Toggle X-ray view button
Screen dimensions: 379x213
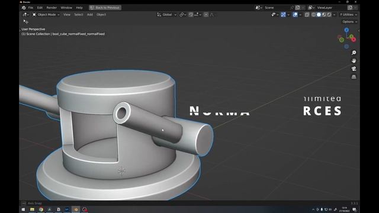[307, 15]
